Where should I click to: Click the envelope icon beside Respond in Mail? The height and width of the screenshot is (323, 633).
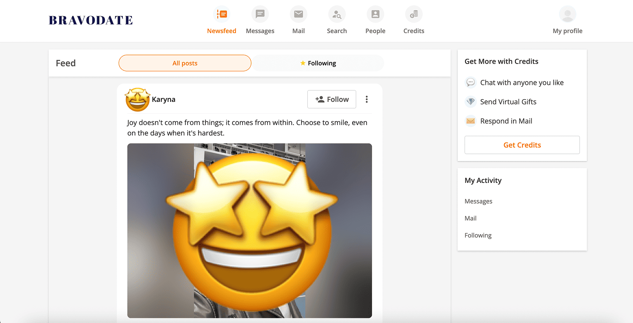click(x=470, y=121)
